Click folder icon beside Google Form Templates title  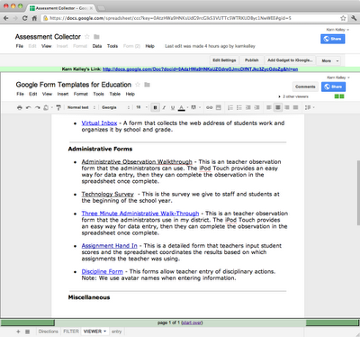coord(147,85)
